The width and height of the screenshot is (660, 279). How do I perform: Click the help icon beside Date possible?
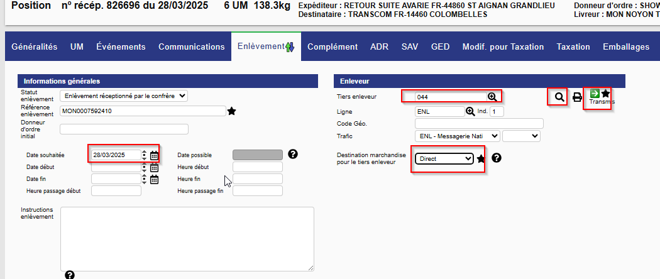(x=293, y=154)
